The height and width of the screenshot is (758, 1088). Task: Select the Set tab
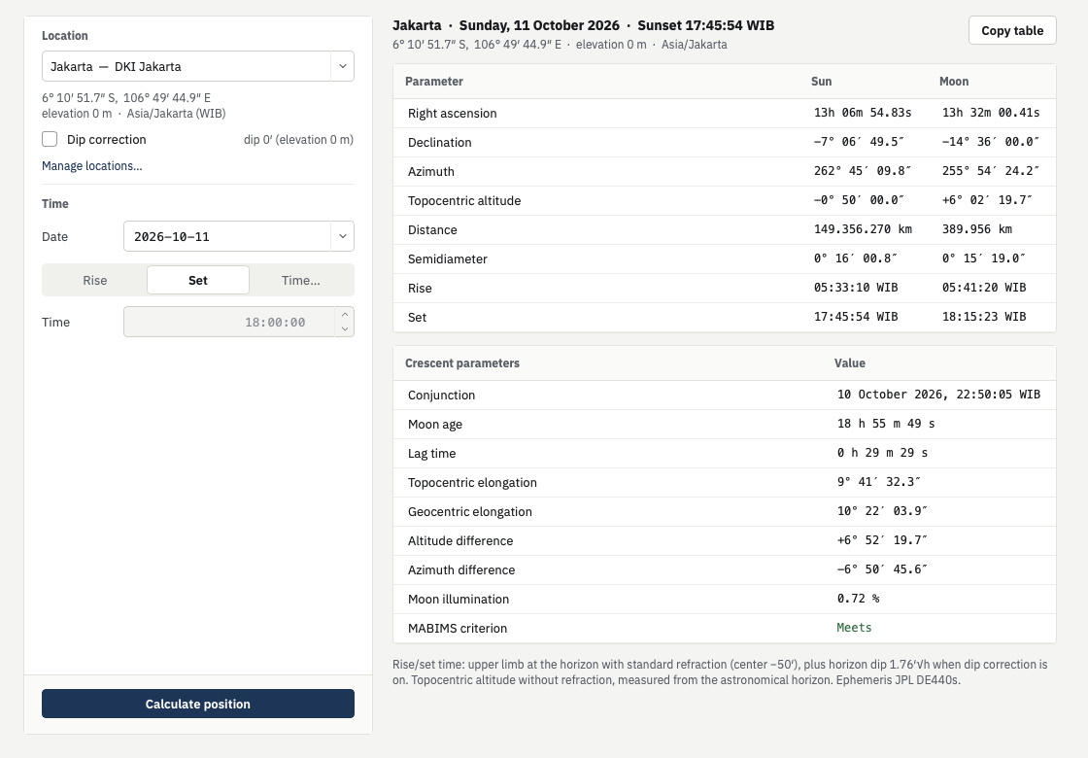[198, 281]
